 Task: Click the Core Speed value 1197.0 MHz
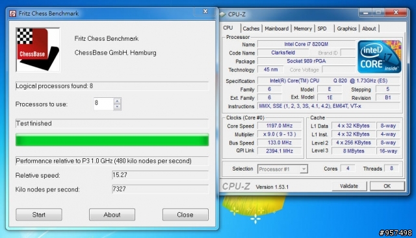279,126
